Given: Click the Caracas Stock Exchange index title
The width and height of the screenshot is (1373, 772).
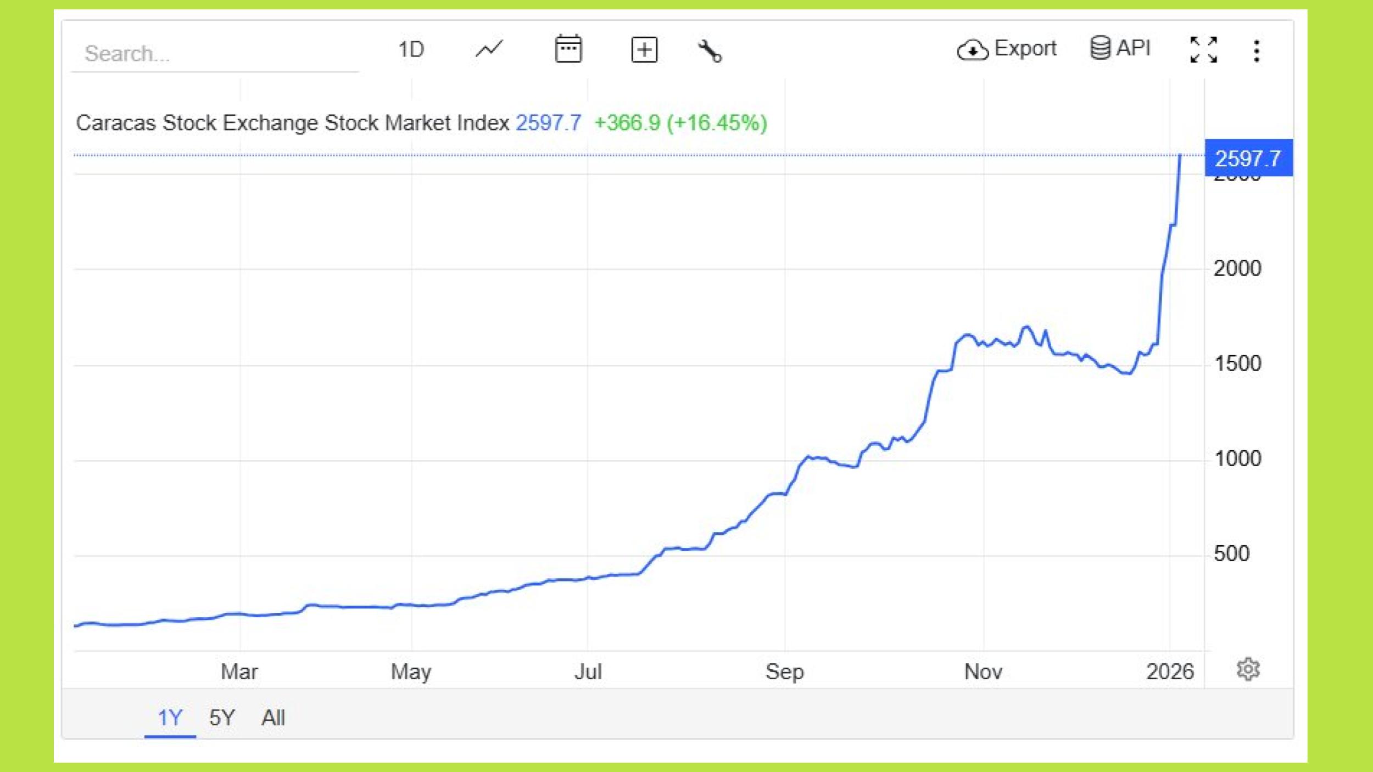Looking at the screenshot, I should tap(292, 123).
